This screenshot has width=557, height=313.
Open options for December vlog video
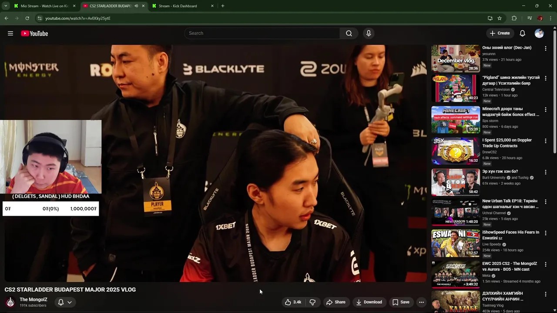(546, 49)
